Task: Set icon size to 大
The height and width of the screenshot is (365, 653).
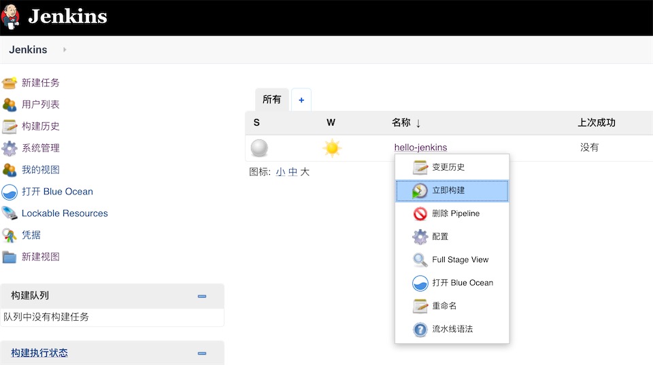Action: point(305,172)
